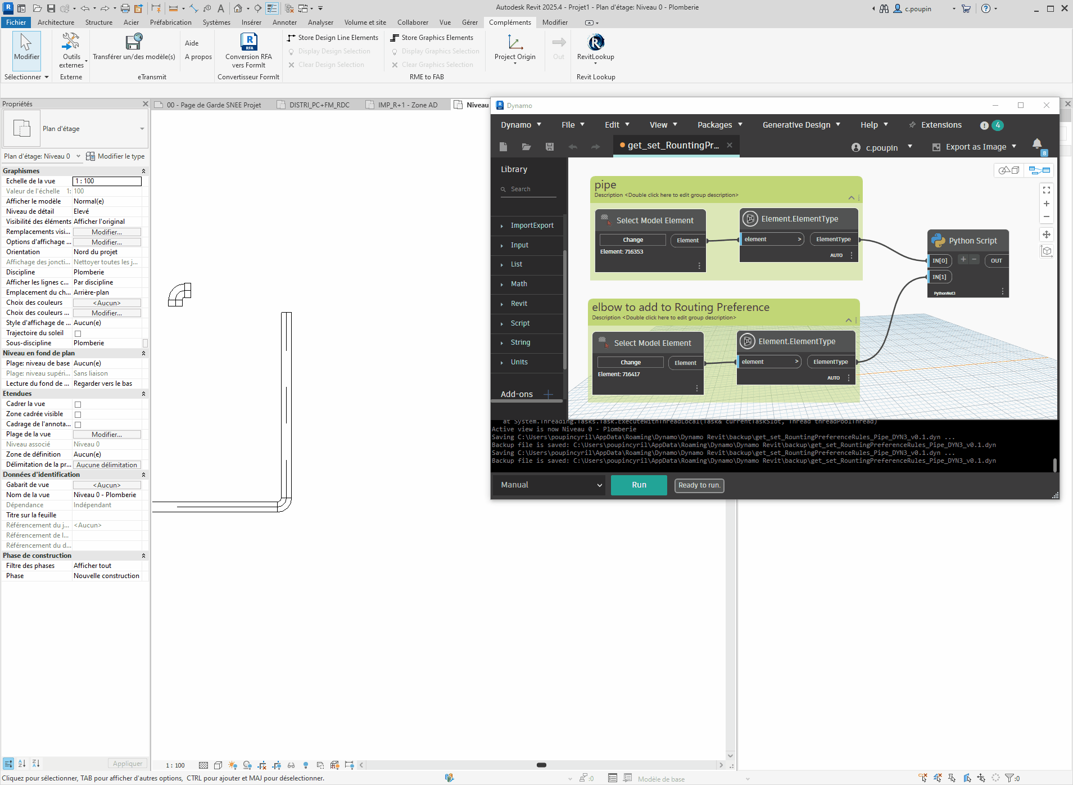Toggle the Trajectoire du soleil checkbox
1073x785 pixels.
click(78, 333)
